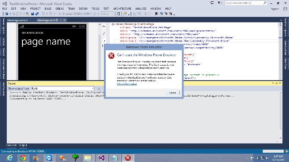Image resolution: width=289 pixels, height=162 pixels.
Task: Collapse the phone:PhoneApplicationPage XAML node
Action: (x=113, y=24)
